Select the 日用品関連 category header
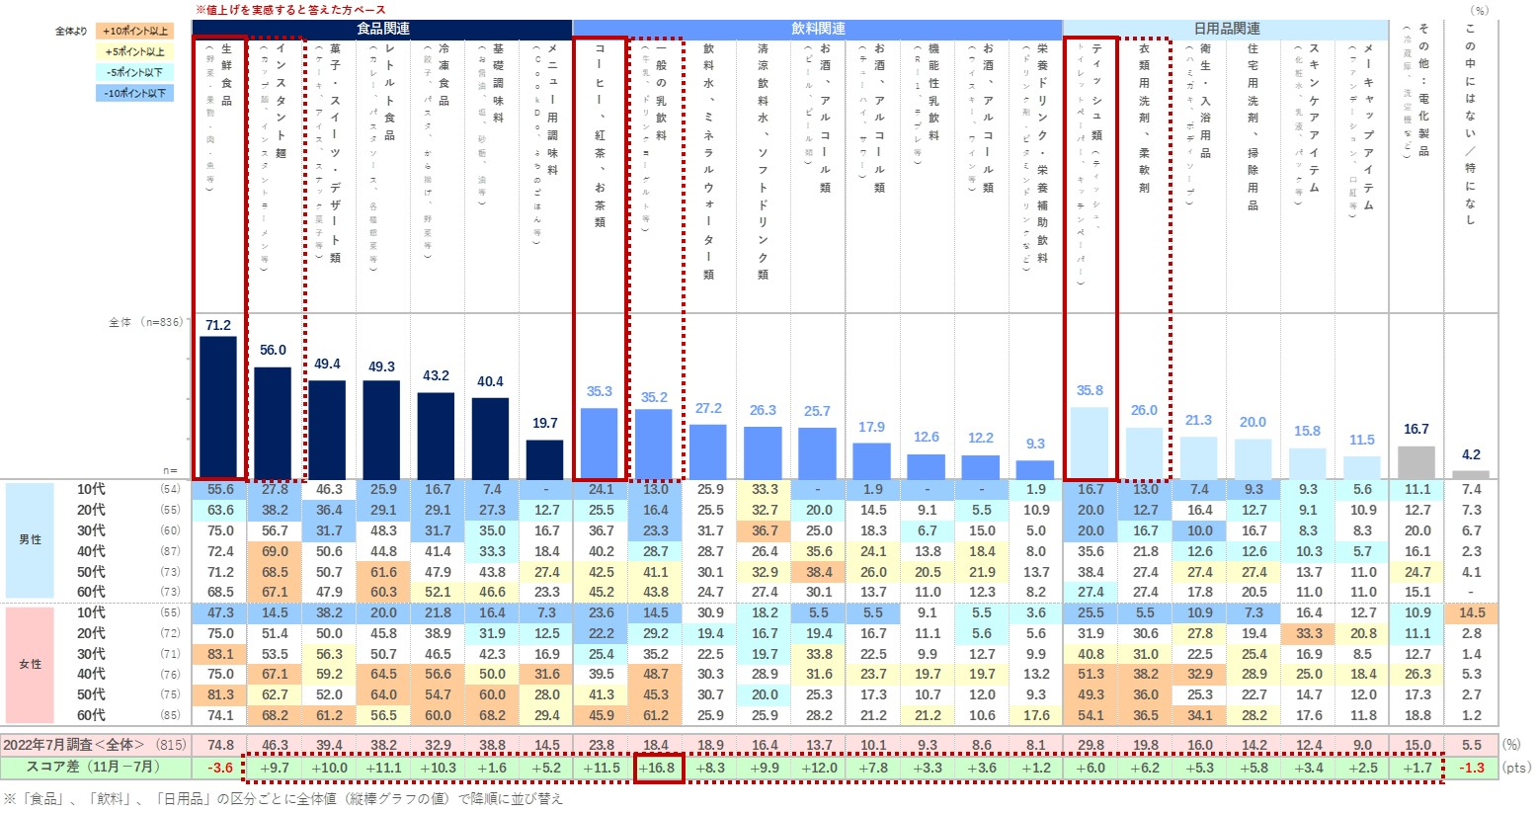Image resolution: width=1536 pixels, height=813 pixels. point(1226,29)
